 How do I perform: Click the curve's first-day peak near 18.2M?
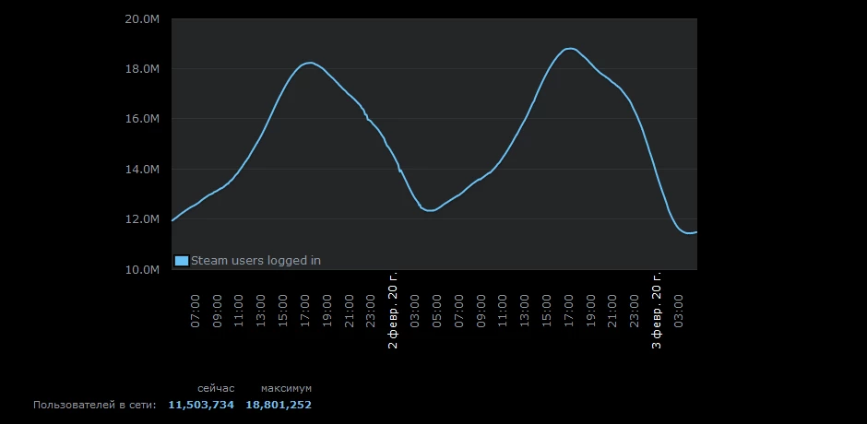point(310,63)
